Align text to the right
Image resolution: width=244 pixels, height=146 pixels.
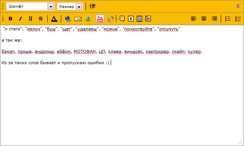pyautogui.click(x=214, y=19)
